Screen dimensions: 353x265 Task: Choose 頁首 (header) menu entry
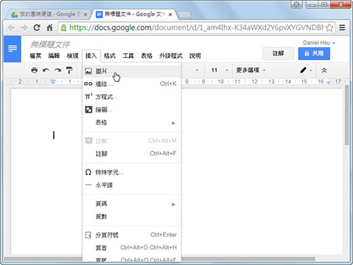click(x=131, y=247)
